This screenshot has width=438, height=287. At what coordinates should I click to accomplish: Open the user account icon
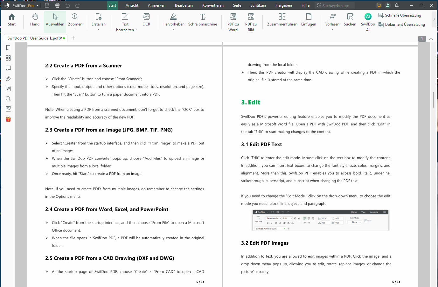click(x=388, y=5)
